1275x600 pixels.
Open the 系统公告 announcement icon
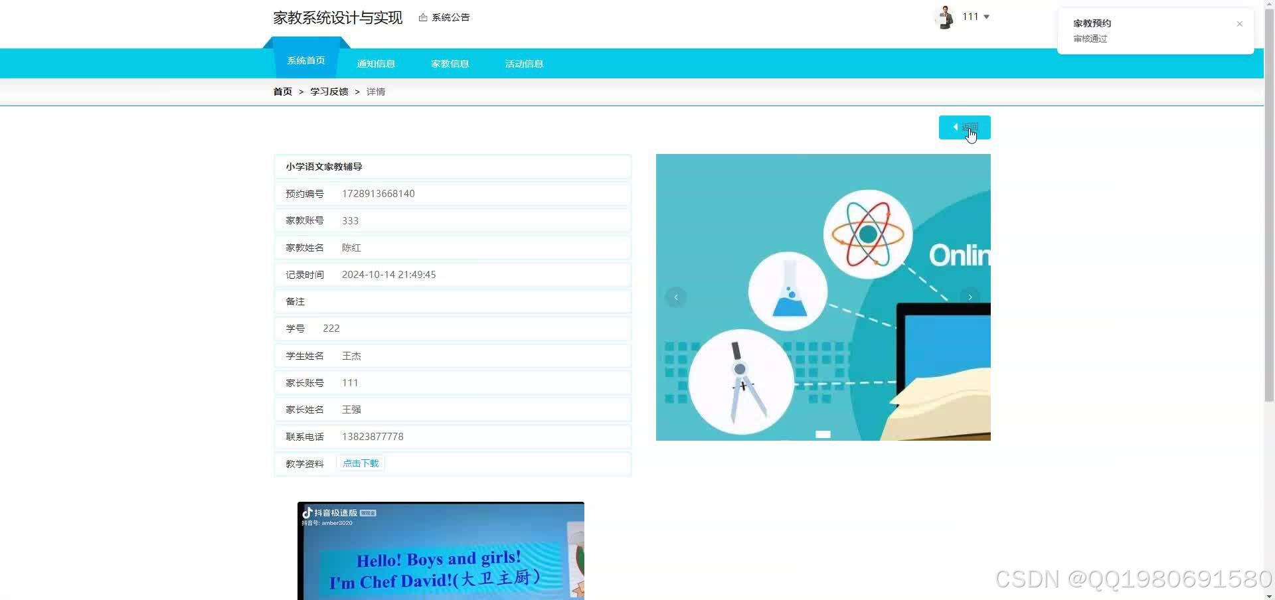[424, 17]
